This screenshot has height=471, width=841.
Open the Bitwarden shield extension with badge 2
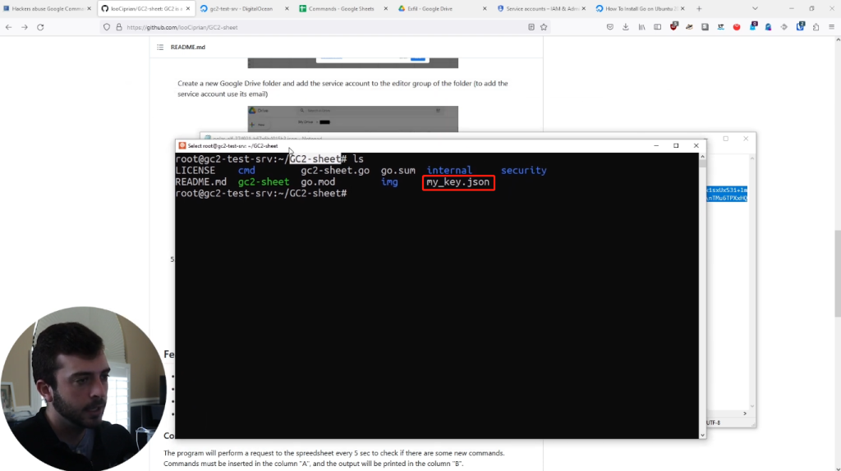[x=800, y=26]
